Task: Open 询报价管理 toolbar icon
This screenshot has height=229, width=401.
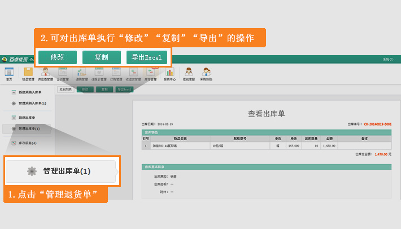Action: pos(98,73)
